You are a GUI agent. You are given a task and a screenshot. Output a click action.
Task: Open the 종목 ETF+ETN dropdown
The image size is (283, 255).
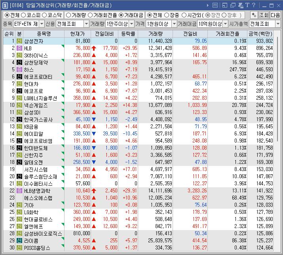pos(42,24)
